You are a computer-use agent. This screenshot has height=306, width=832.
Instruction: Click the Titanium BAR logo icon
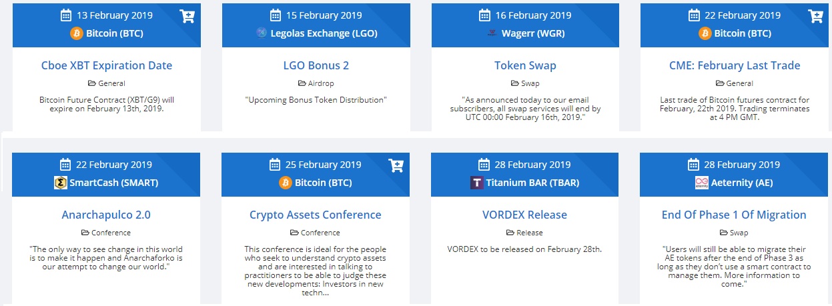pyautogui.click(x=477, y=183)
